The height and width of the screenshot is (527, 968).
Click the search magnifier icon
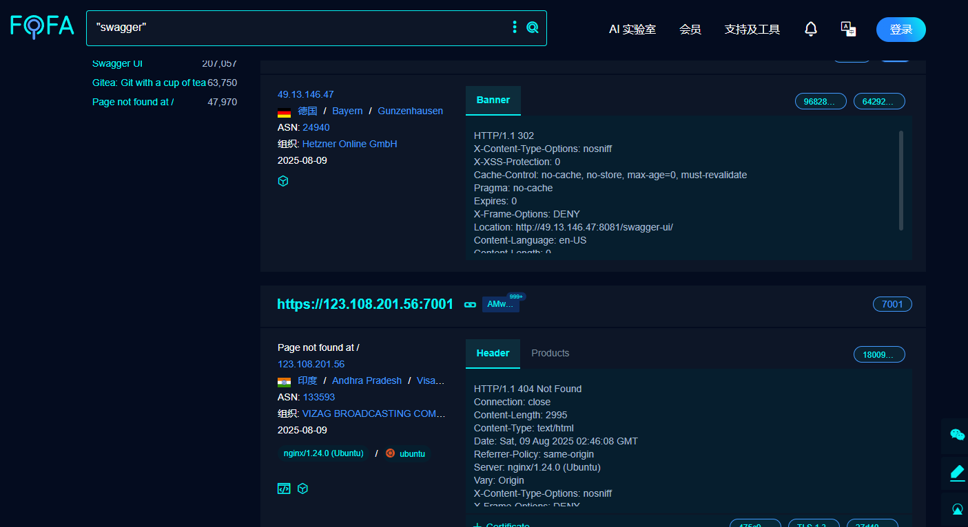(x=533, y=28)
